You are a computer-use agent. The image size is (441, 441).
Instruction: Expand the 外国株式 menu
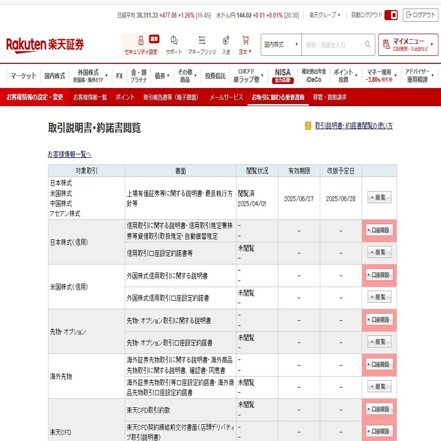[91, 75]
